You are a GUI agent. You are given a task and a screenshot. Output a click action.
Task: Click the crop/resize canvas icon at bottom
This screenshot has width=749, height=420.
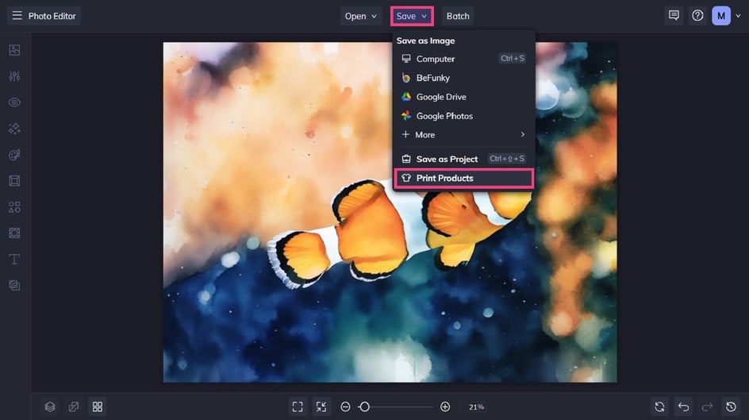pos(74,407)
